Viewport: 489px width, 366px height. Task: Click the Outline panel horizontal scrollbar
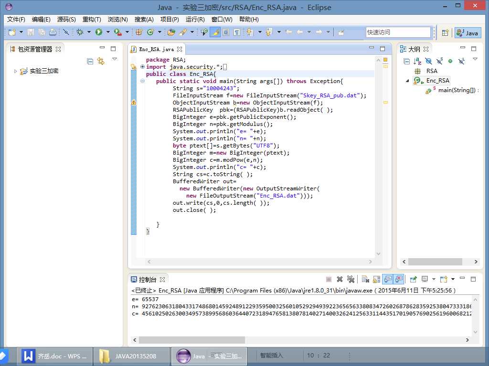coord(435,261)
